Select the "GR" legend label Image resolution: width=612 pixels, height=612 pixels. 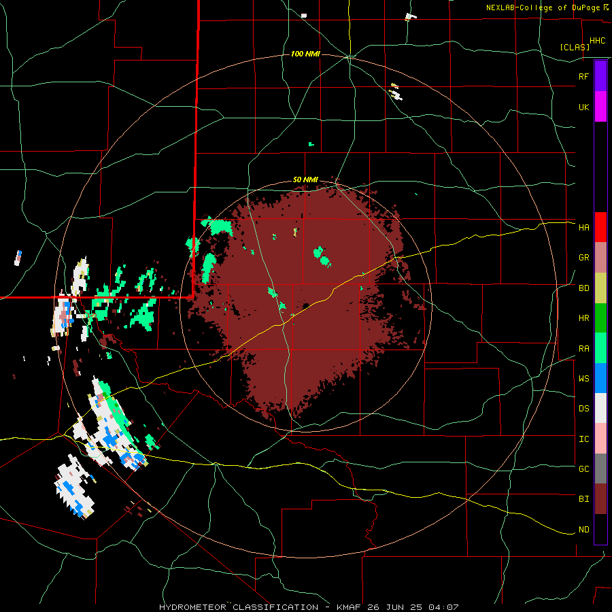[583, 258]
